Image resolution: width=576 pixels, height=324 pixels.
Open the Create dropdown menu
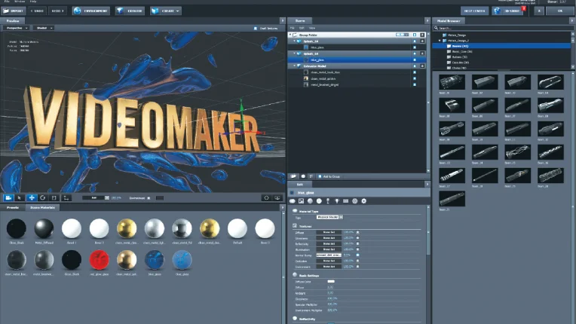click(x=166, y=11)
